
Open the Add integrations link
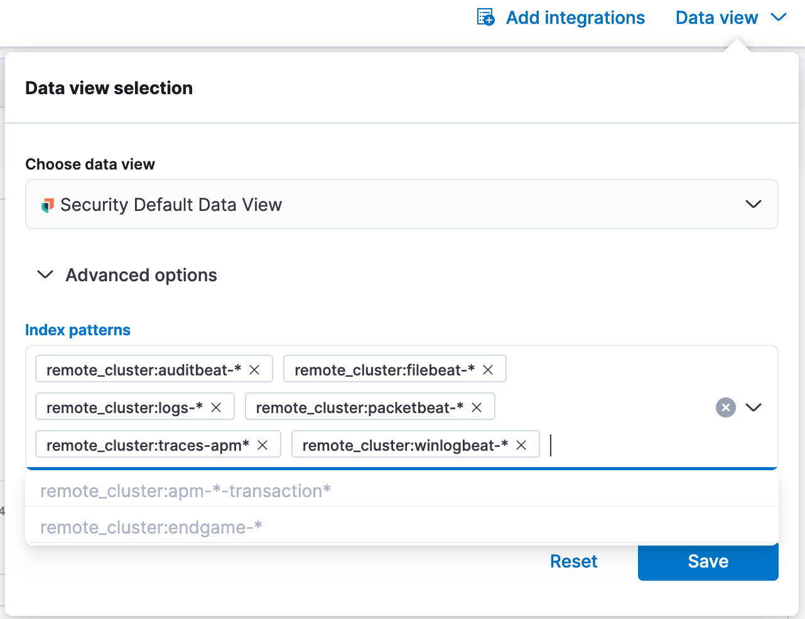click(x=575, y=18)
